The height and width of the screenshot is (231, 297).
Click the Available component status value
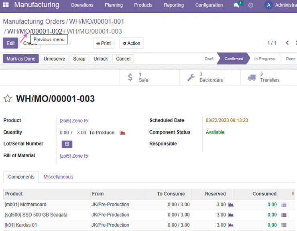coord(215,132)
